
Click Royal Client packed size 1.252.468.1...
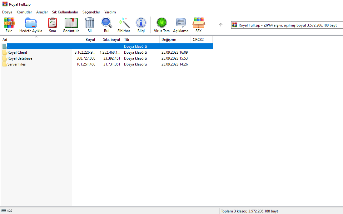click(x=110, y=52)
